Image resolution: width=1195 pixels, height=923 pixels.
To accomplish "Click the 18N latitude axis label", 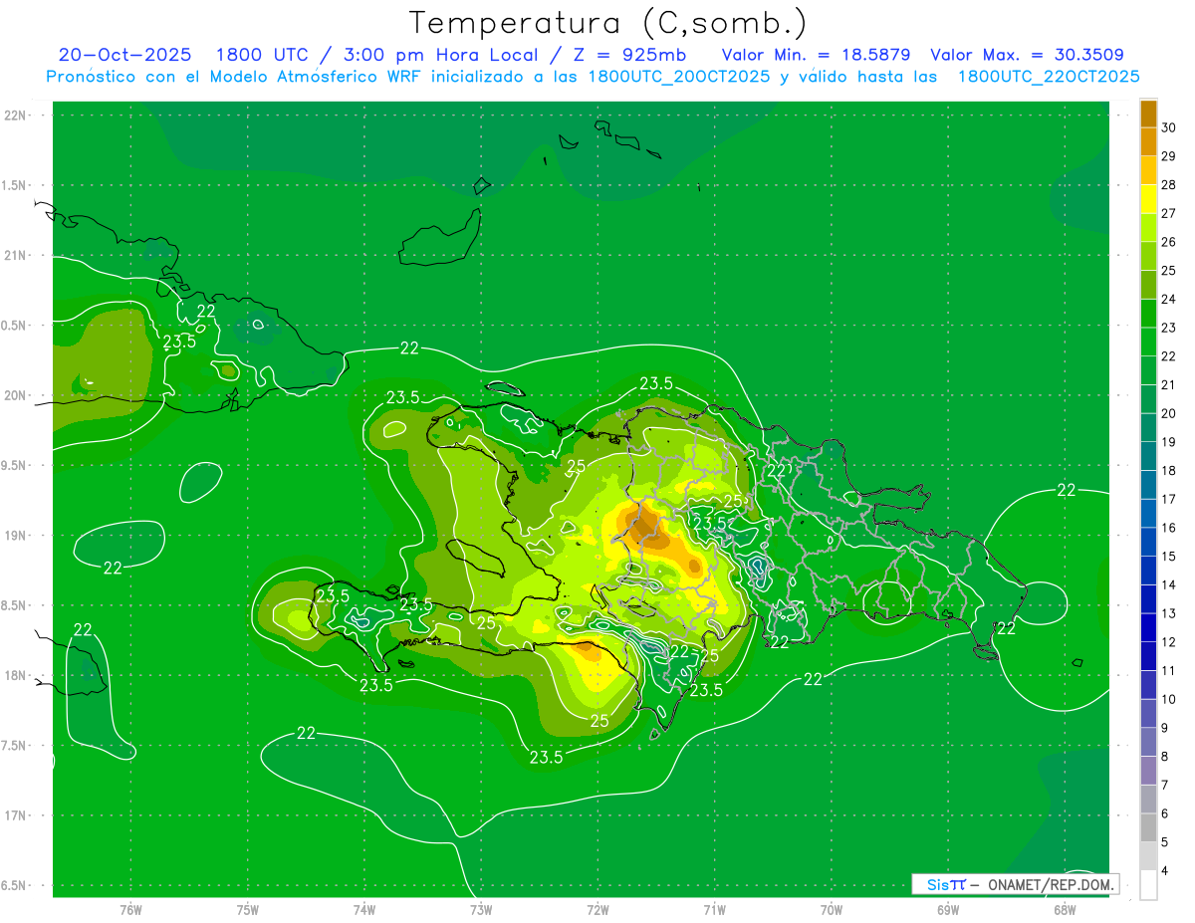I will [x=15, y=676].
